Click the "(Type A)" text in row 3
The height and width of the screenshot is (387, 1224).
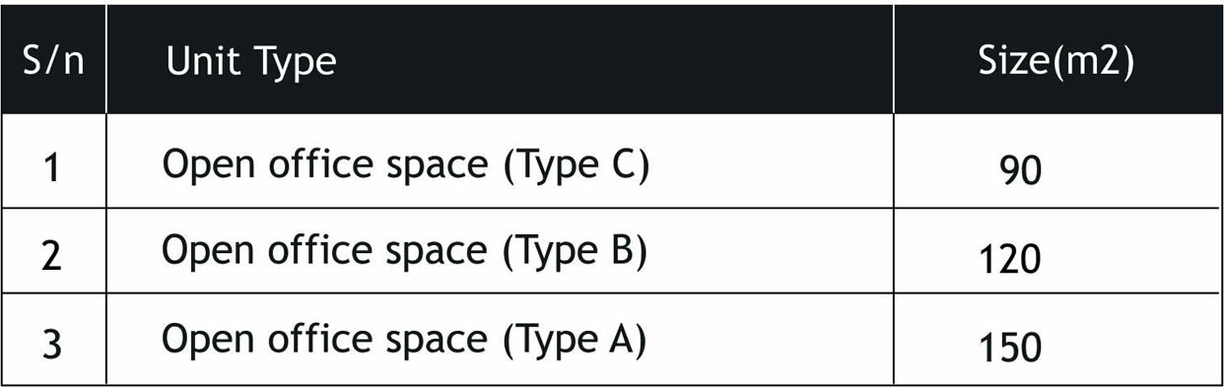click(x=576, y=341)
